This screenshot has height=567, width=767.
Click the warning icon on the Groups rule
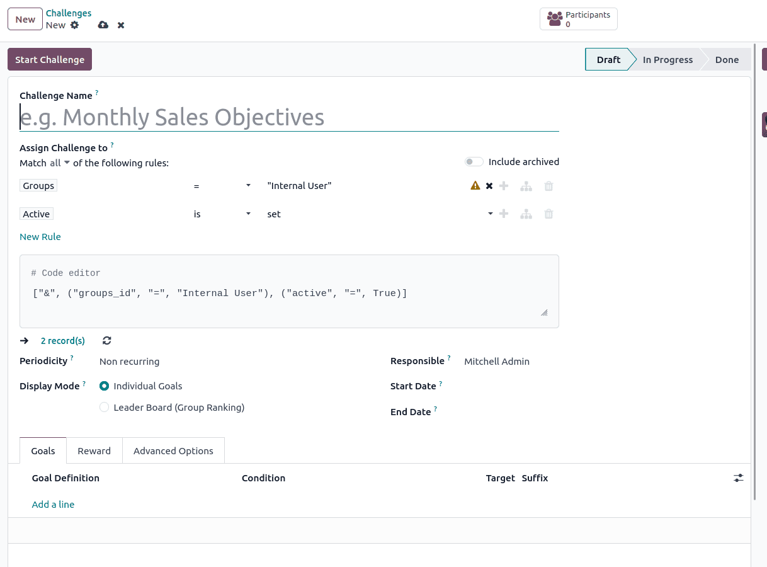point(475,185)
